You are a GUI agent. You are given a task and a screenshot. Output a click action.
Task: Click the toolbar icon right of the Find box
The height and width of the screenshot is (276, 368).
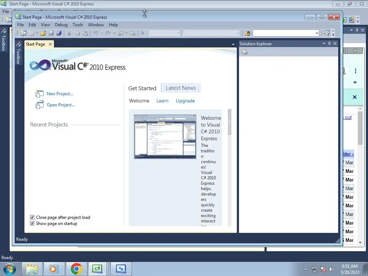pyautogui.click(x=326, y=33)
